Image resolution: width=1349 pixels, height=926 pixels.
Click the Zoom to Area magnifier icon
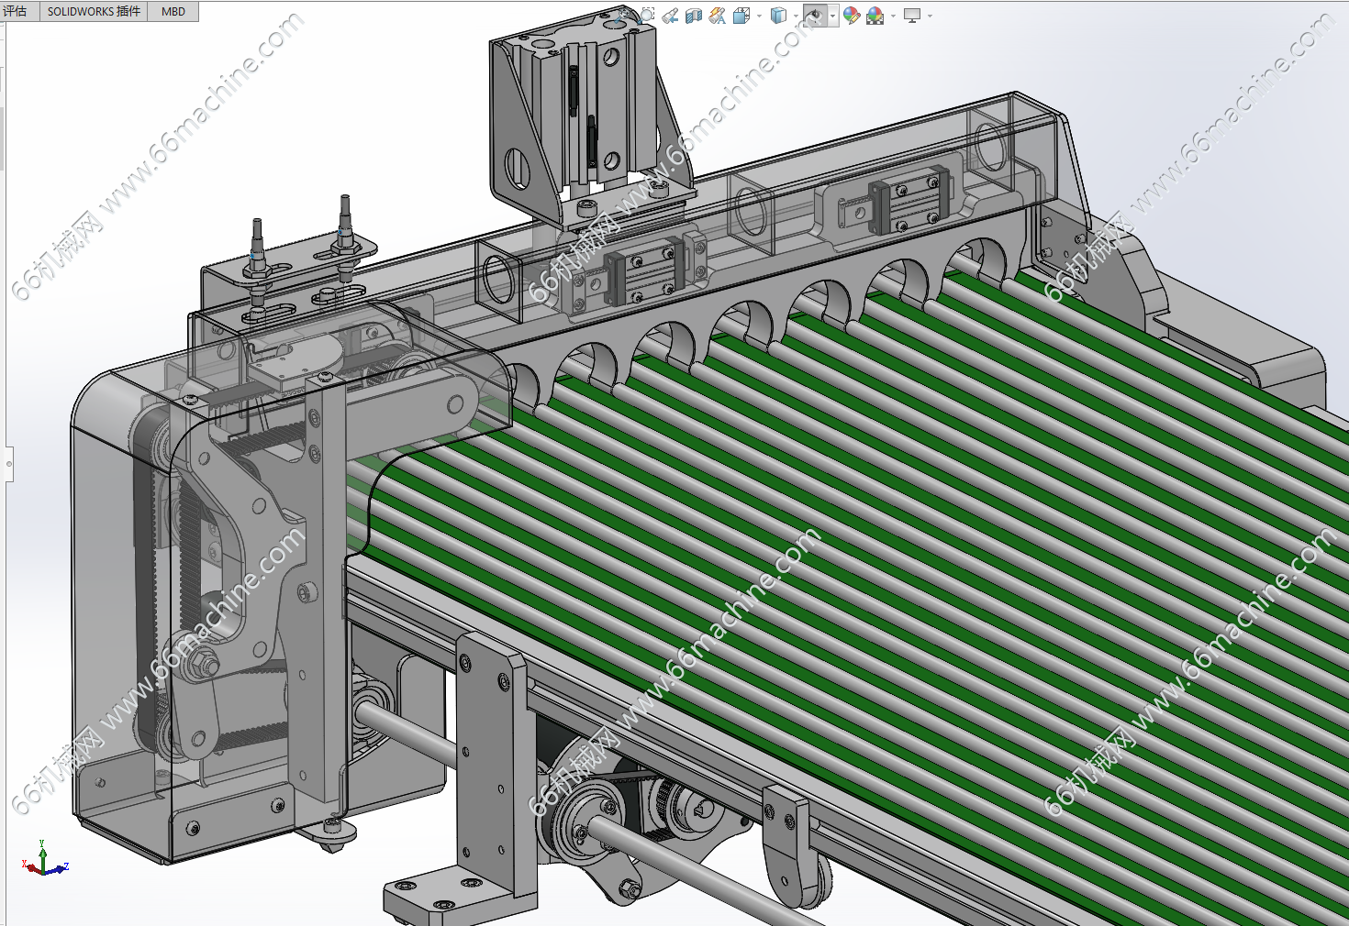pyautogui.click(x=648, y=15)
